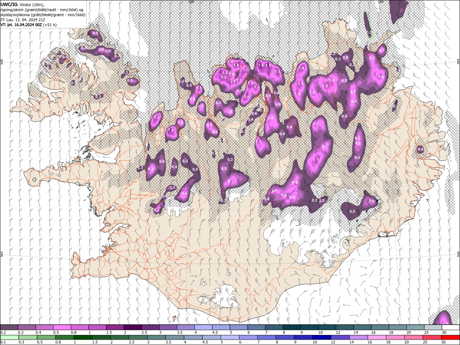Click upper legend swatch between 0.3 and 0.4
460x345 pixels.
[x=27, y=327]
